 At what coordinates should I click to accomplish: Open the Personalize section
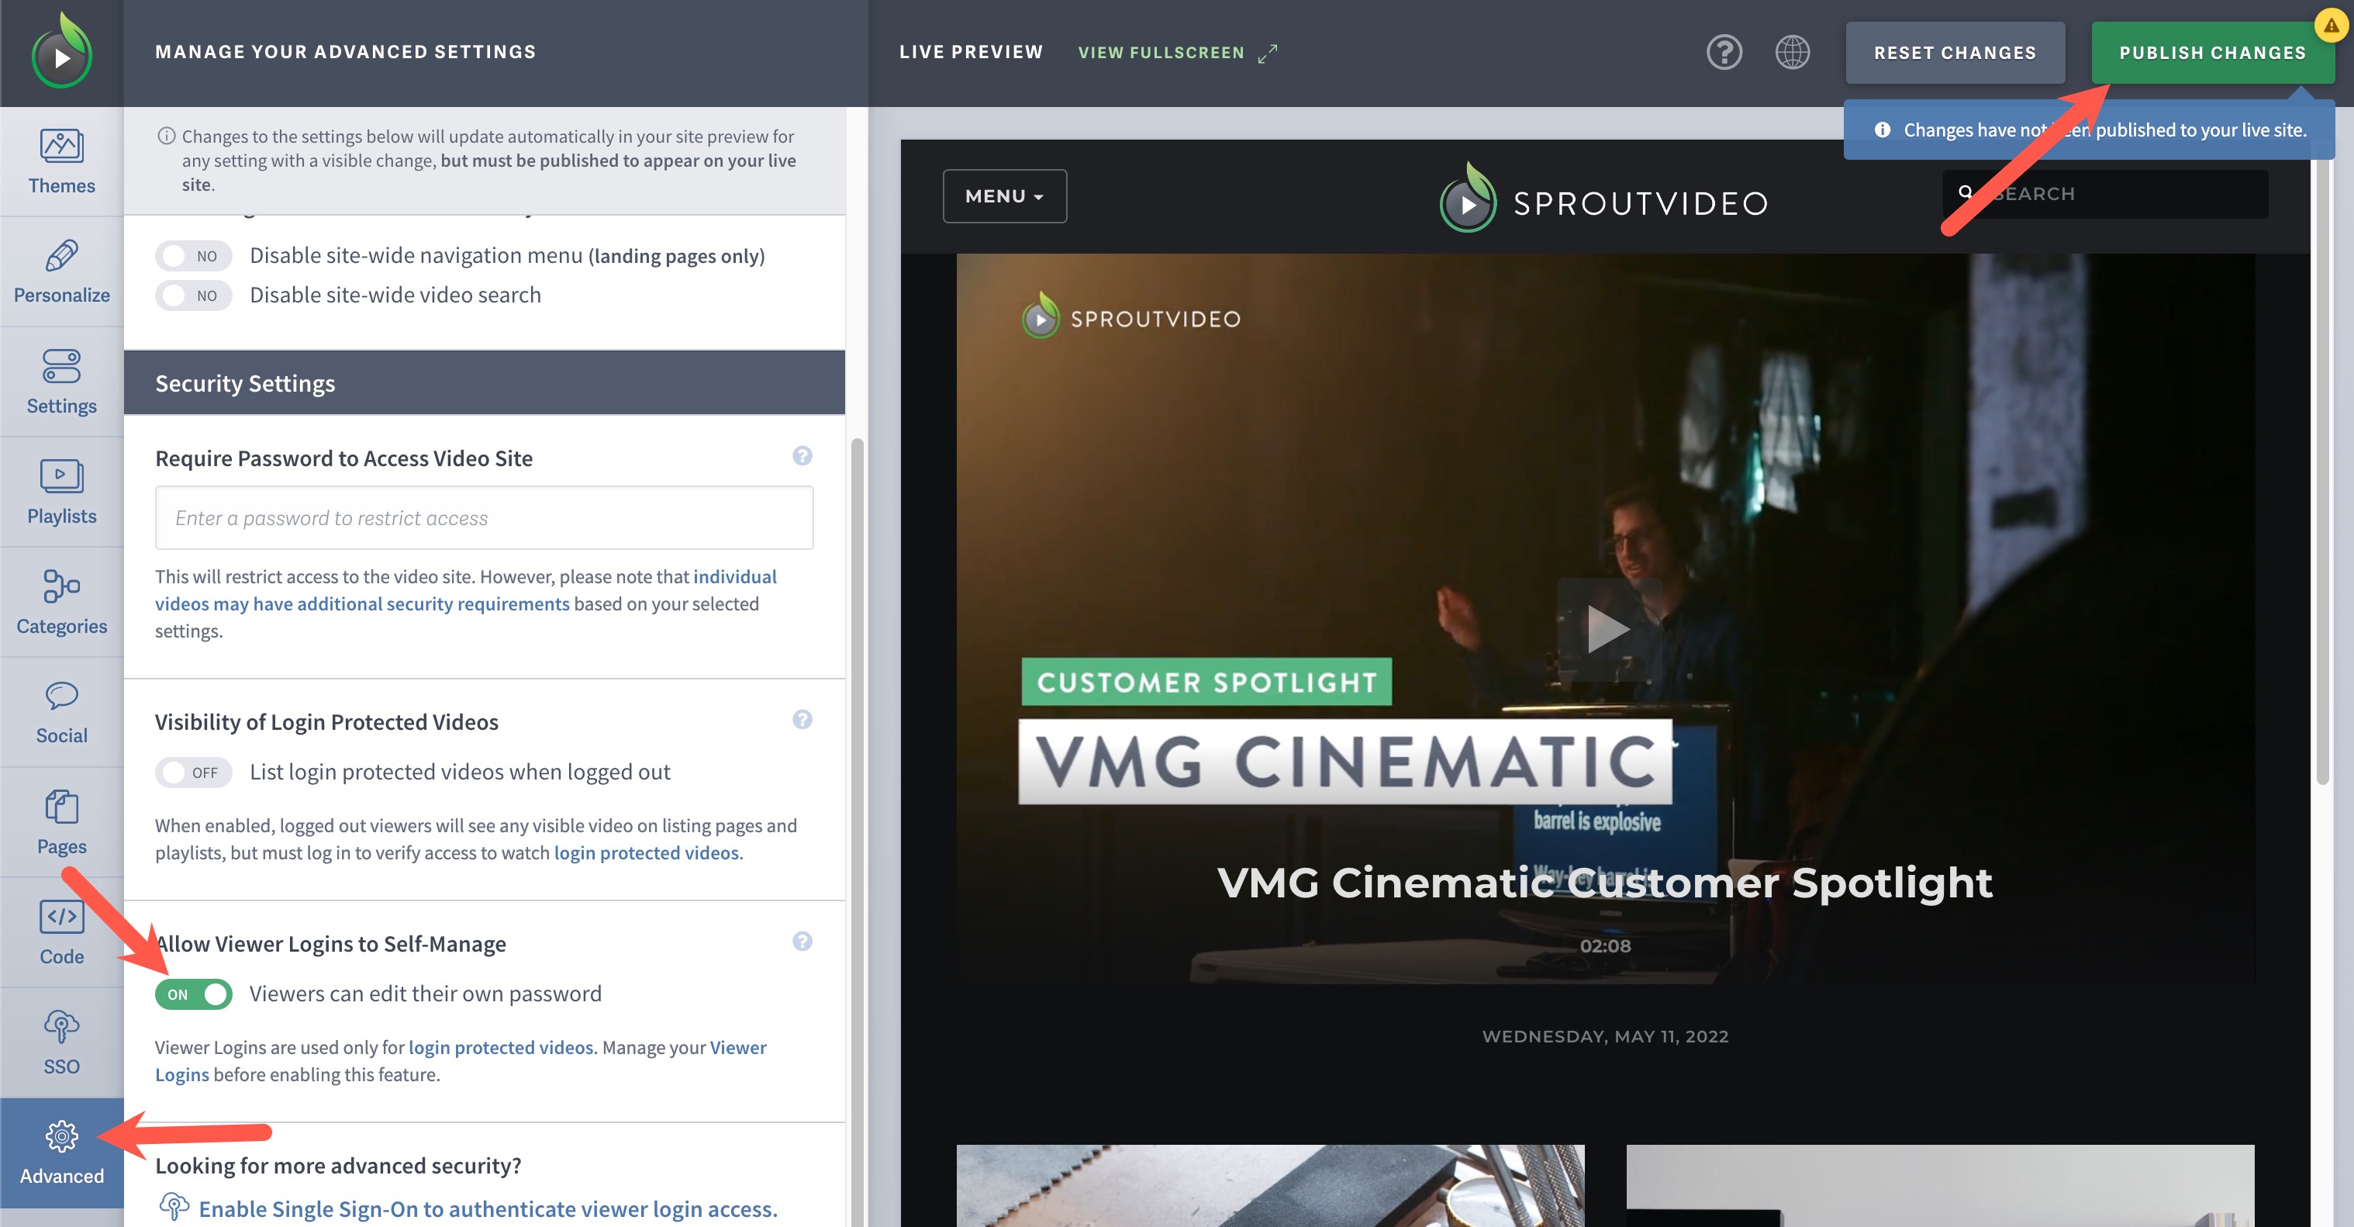coord(60,271)
